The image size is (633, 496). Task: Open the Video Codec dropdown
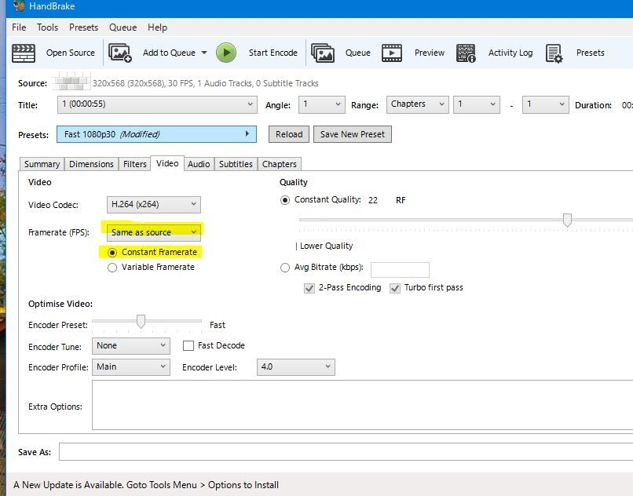[153, 205]
